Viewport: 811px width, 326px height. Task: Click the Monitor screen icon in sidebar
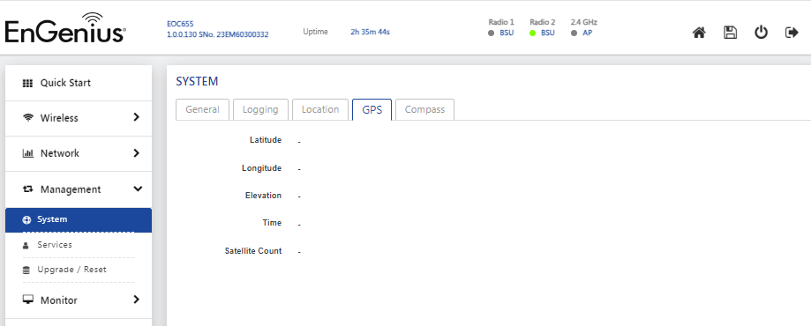(x=28, y=300)
